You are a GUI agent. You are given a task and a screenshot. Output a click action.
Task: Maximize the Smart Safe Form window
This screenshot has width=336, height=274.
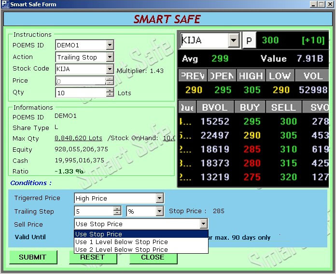click(322, 4)
